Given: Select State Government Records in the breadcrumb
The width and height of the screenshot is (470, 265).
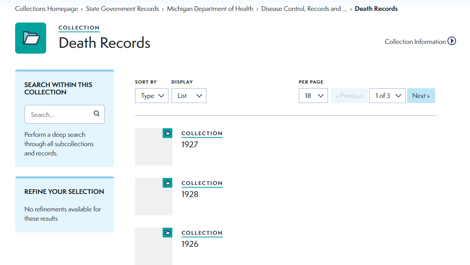Looking at the screenshot, I should coord(122,8).
